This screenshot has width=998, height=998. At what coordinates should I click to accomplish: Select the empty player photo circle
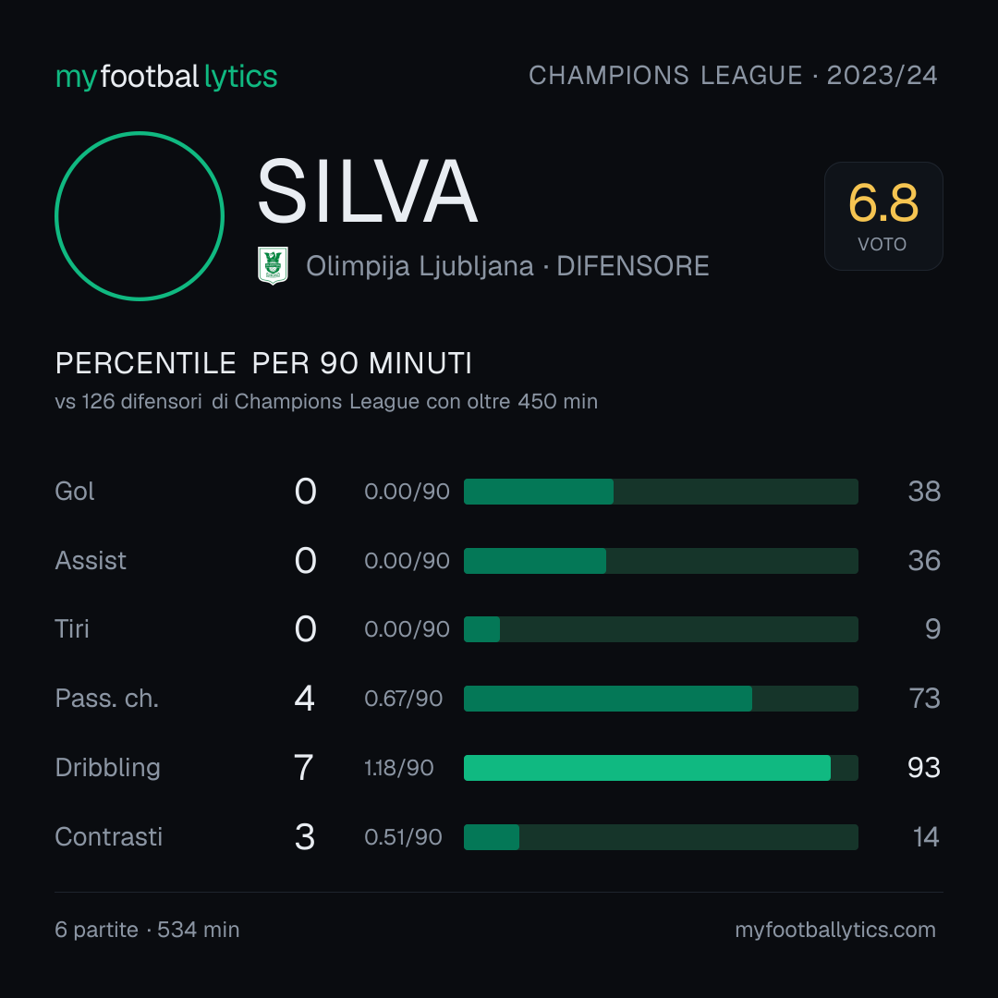pos(140,216)
